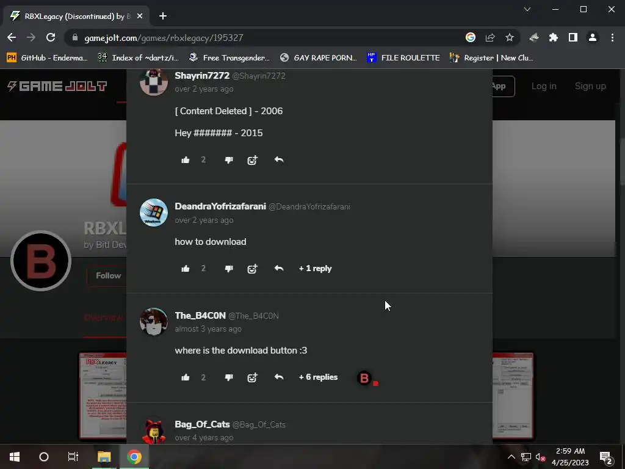Screen dimensions: 625x469
Task: Click the muted volume tray icon
Action: (541, 457)
